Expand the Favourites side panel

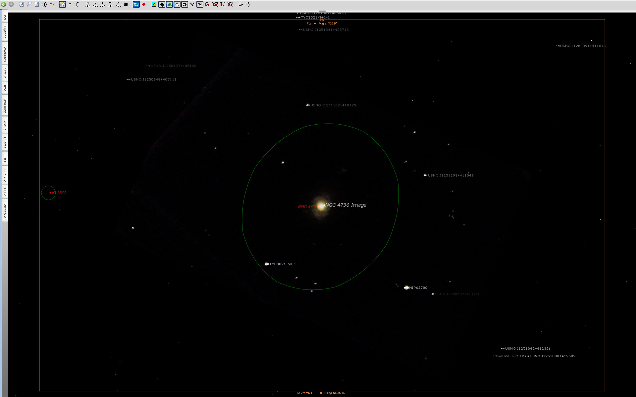coord(5,53)
